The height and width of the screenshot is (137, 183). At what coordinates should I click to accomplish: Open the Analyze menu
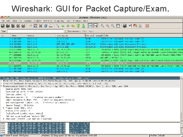[37, 21]
